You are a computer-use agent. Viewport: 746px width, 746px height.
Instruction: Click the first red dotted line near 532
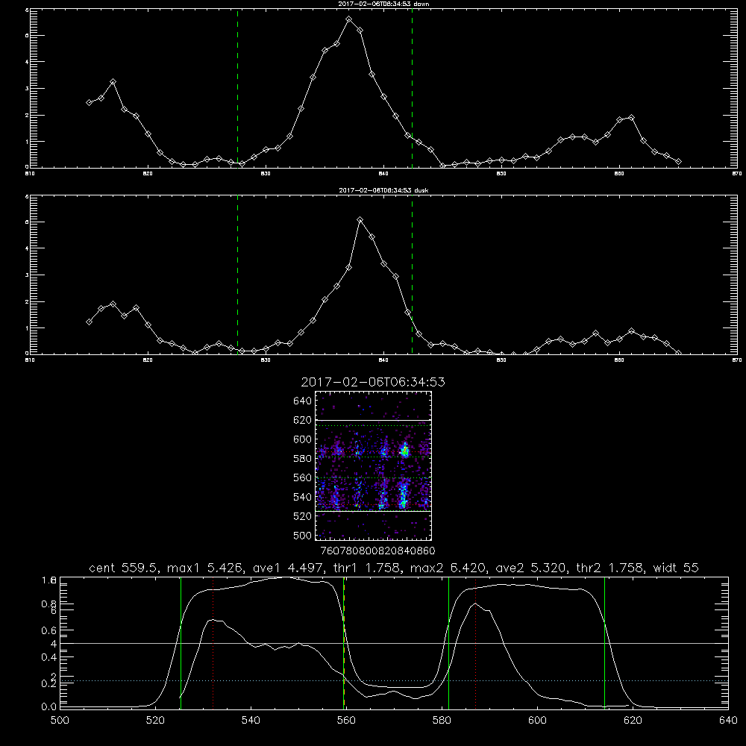(213, 643)
